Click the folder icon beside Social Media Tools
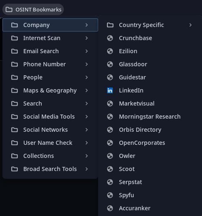202x216 pixels. 14,117
